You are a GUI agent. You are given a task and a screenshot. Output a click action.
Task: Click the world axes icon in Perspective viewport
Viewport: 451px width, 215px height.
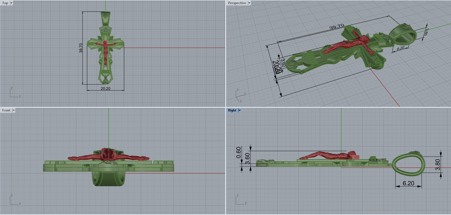(241, 95)
